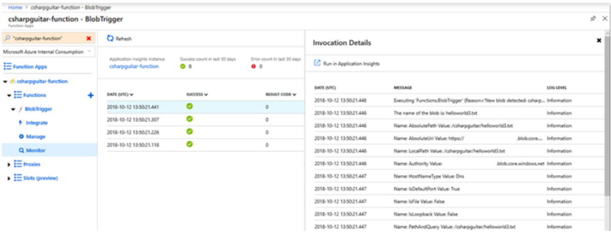Click the green success count icon

coord(183,67)
